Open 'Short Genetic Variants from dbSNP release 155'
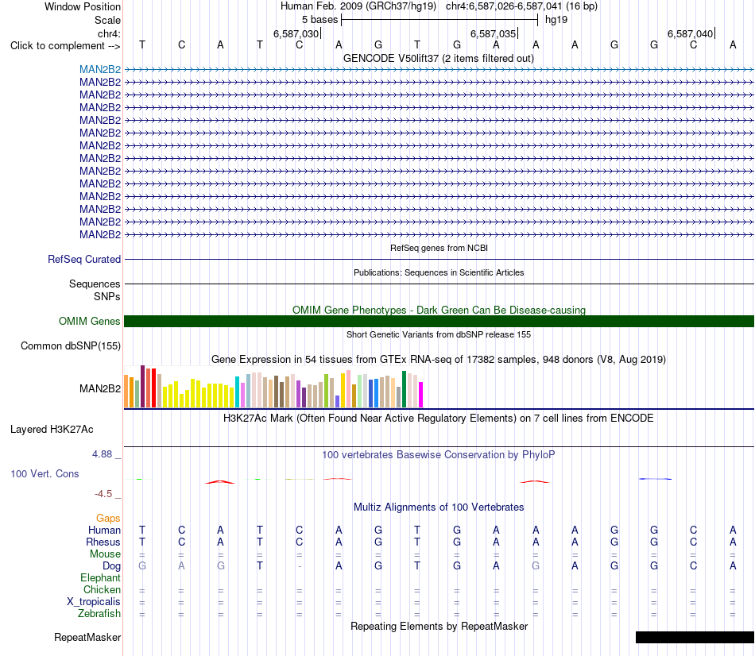This screenshot has height=656, width=755. [x=439, y=334]
